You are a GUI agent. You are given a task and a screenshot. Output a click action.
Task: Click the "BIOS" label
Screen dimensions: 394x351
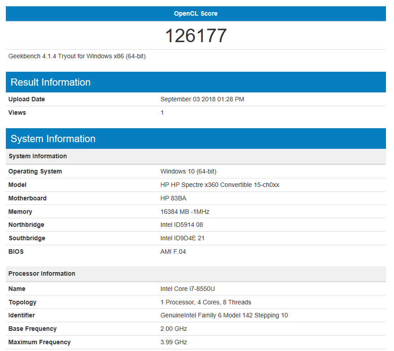[16, 251]
